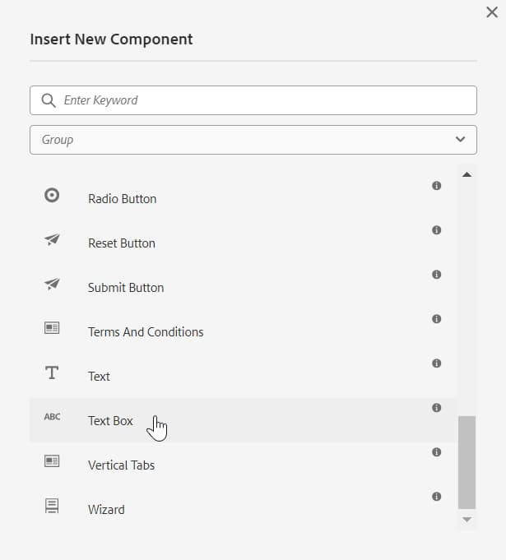This screenshot has width=506, height=560.
Task: Select Text Box from the component list
Action: pos(110,421)
